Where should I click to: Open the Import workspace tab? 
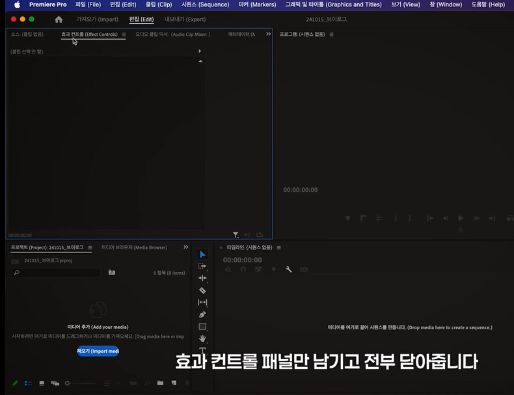tap(98, 20)
